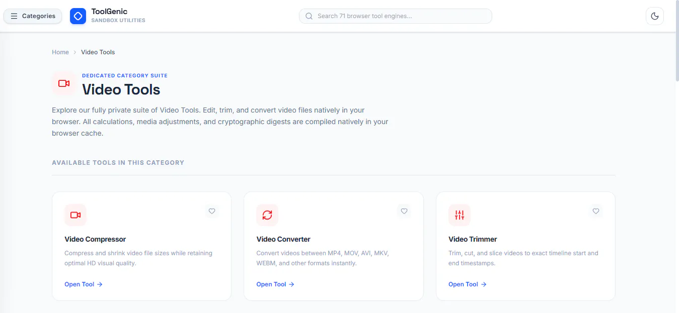Image resolution: width=679 pixels, height=313 pixels.
Task: Click the Video Converter description text
Action: (x=323, y=258)
